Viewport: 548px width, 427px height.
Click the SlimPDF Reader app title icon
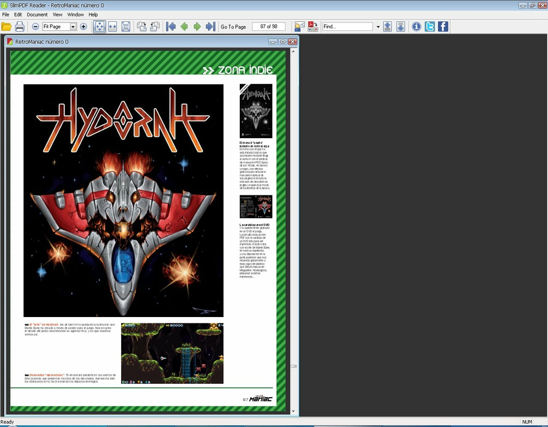point(4,5)
